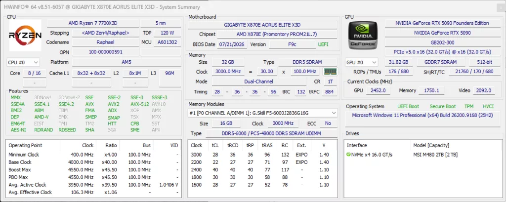Click the Dual-Channel mode field
The width and height of the screenshot is (506, 202).
click(259, 81)
